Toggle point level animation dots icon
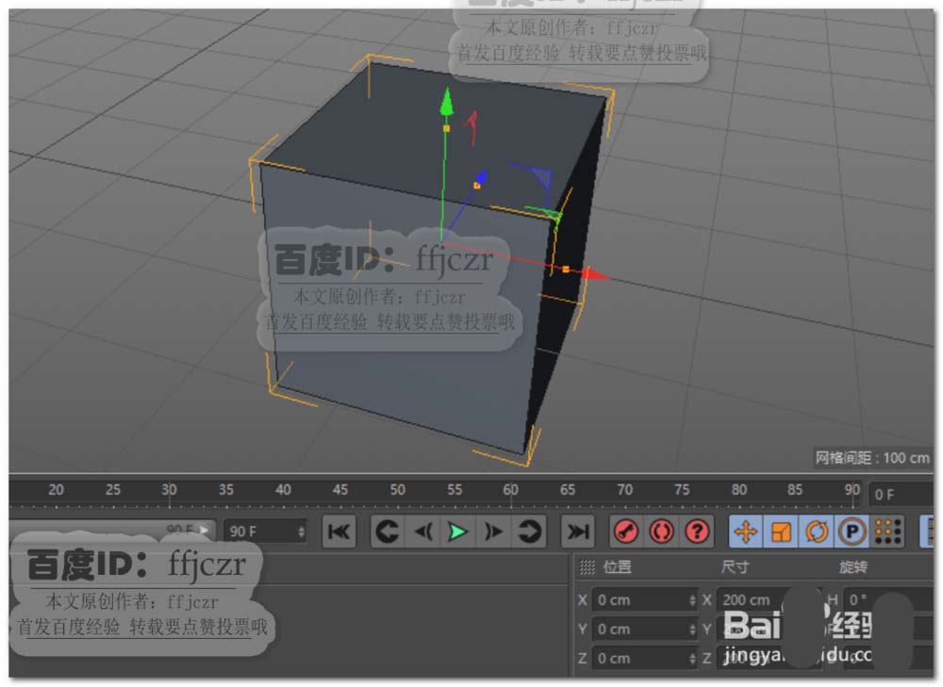Screen dimensions: 943x687 point(887,532)
